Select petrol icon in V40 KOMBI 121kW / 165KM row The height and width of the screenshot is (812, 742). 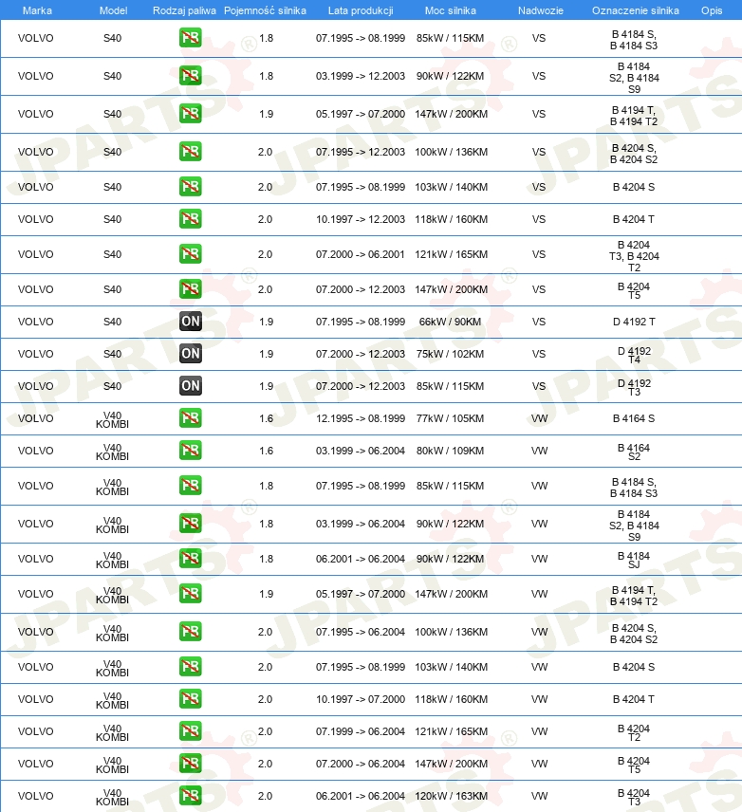190,731
